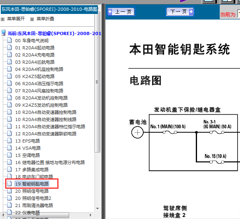Click document icon beside 14 VSA电路
Image resolution: width=240 pixels, height=219 pixels.
9,148
